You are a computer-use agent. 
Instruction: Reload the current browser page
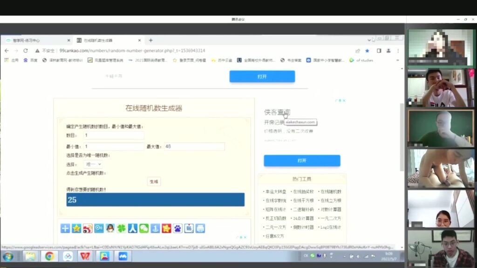point(26,51)
